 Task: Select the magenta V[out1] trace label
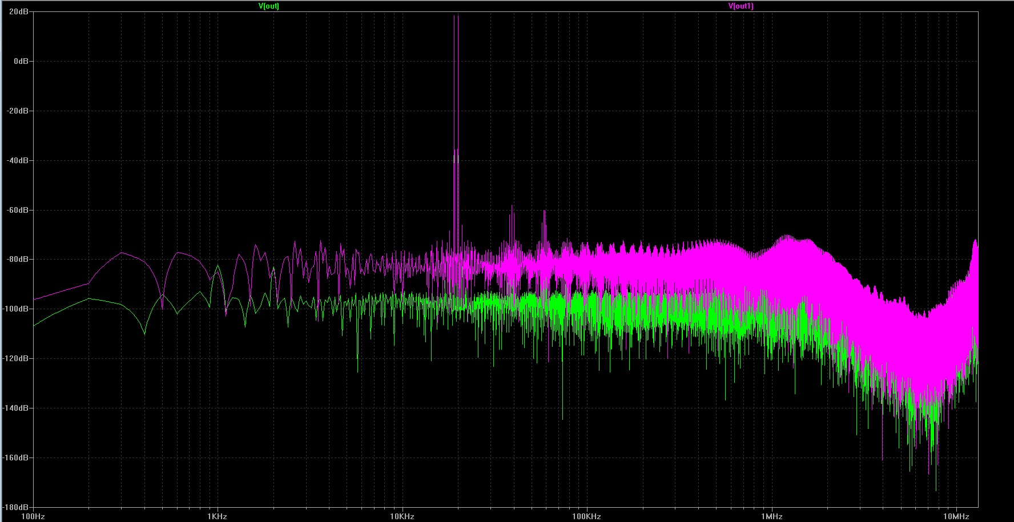[741, 6]
